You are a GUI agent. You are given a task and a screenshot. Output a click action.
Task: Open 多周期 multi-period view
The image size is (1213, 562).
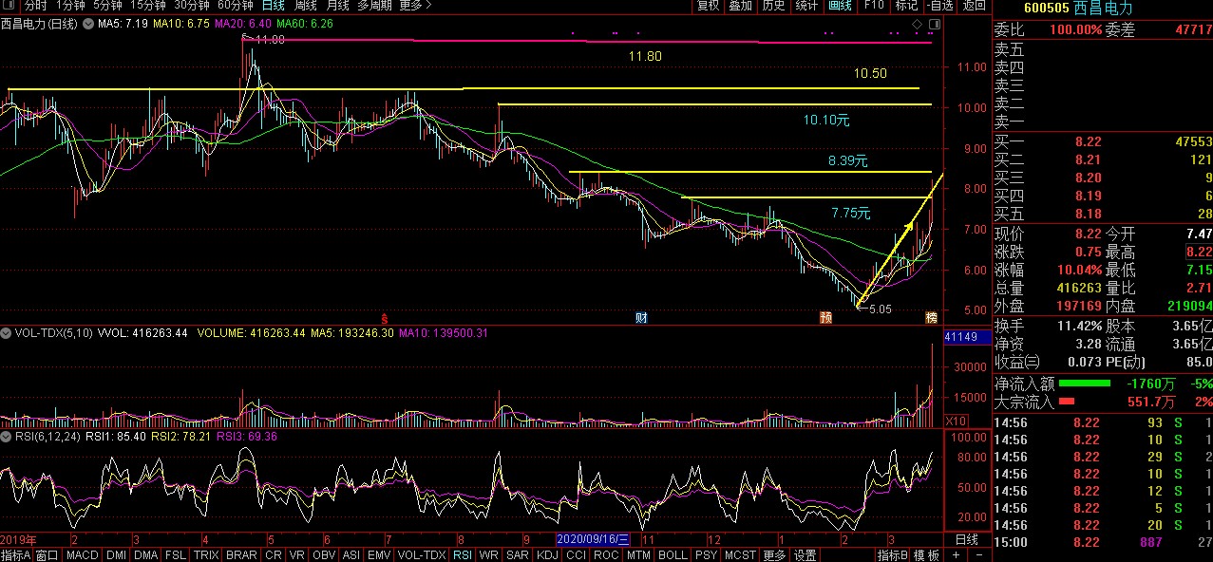pos(374,5)
